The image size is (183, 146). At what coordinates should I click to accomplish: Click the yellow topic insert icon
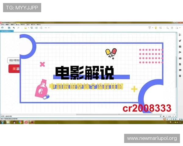click(x=25, y=28)
